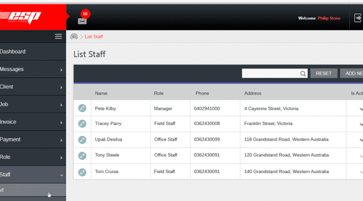
Task: Sort by Address column header
Action: click(253, 93)
